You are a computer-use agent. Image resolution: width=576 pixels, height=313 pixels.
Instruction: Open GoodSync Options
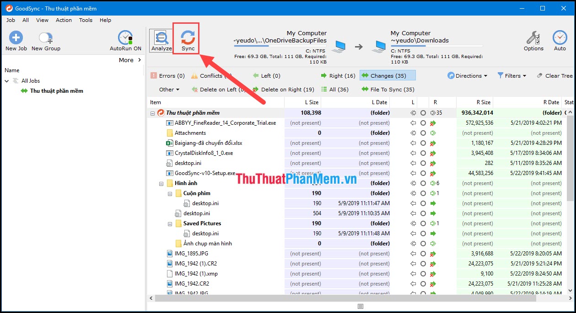tap(533, 39)
